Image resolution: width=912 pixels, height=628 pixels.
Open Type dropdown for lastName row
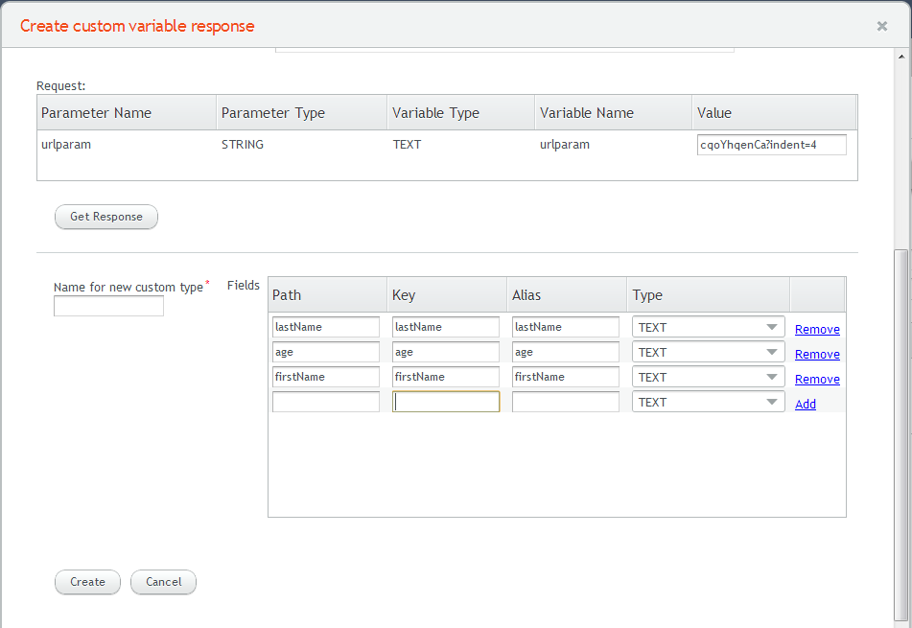pyautogui.click(x=708, y=327)
